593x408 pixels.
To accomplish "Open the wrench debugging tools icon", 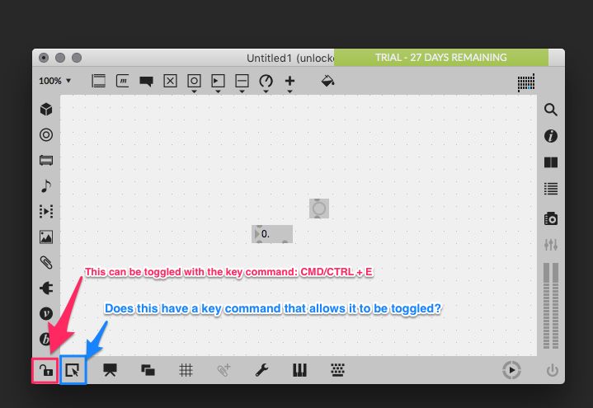I will click(261, 370).
